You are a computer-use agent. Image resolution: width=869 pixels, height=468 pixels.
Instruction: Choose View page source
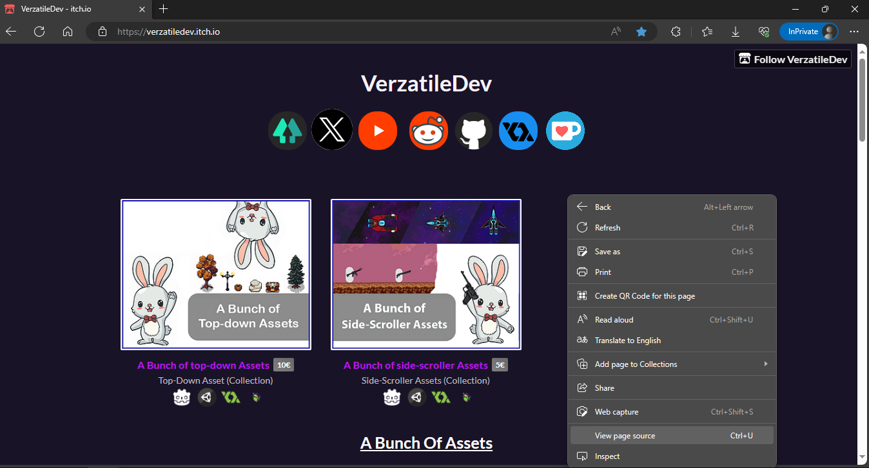coord(672,436)
